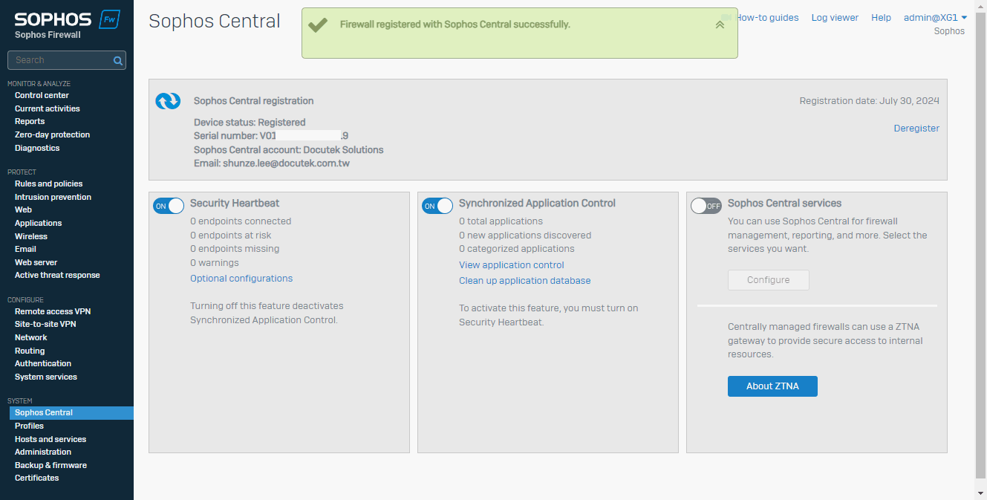Open System services
The height and width of the screenshot is (500, 987).
click(x=46, y=377)
